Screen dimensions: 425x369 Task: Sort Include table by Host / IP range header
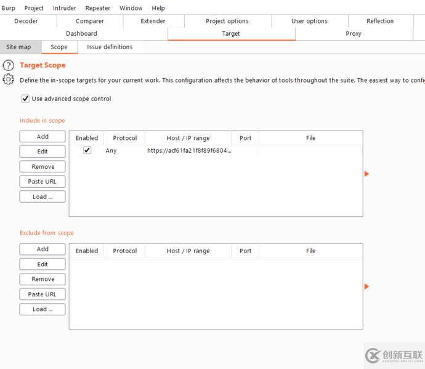(188, 138)
